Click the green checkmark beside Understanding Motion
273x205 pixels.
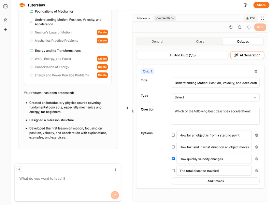coord(31,22)
